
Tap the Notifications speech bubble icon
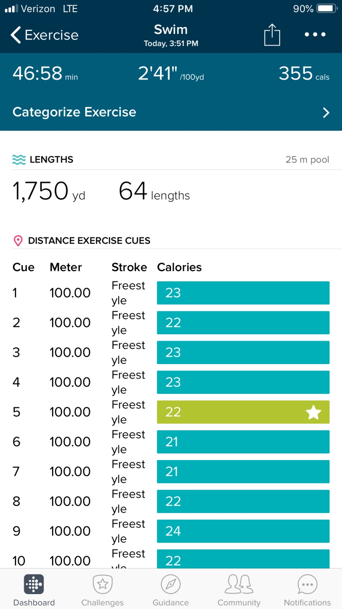click(x=307, y=584)
